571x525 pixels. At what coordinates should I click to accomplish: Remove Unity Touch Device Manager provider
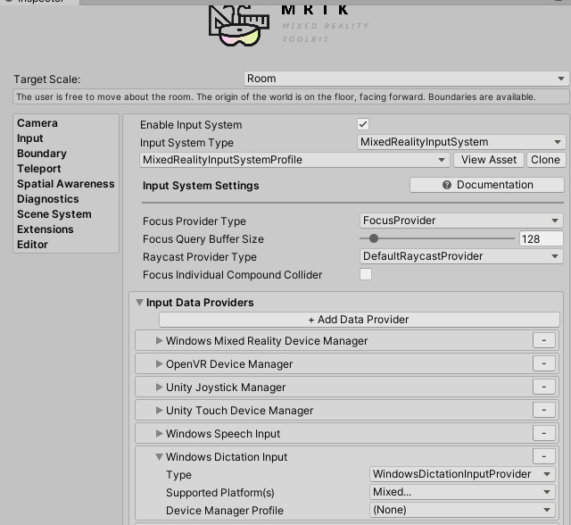[x=544, y=410]
